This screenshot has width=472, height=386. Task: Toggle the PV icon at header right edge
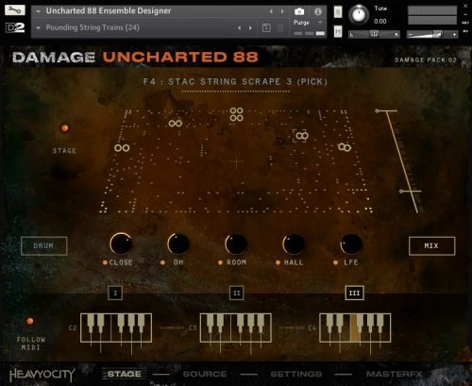tap(465, 31)
